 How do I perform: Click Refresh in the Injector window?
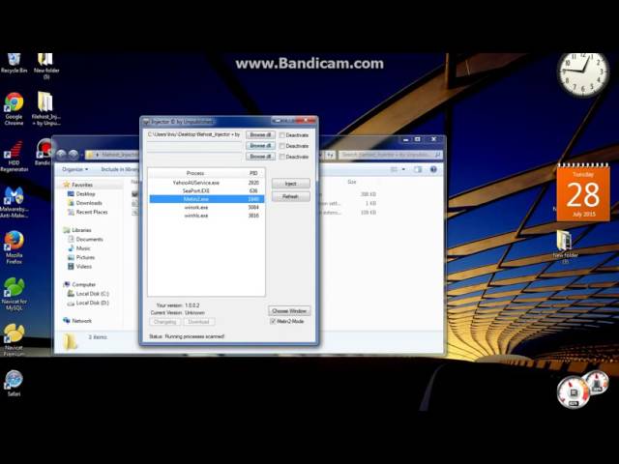291,196
